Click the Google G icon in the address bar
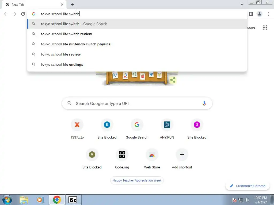 pos(34,14)
